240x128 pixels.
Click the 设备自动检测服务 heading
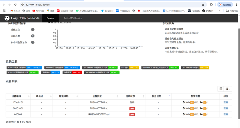pyautogui.click(x=174, y=29)
